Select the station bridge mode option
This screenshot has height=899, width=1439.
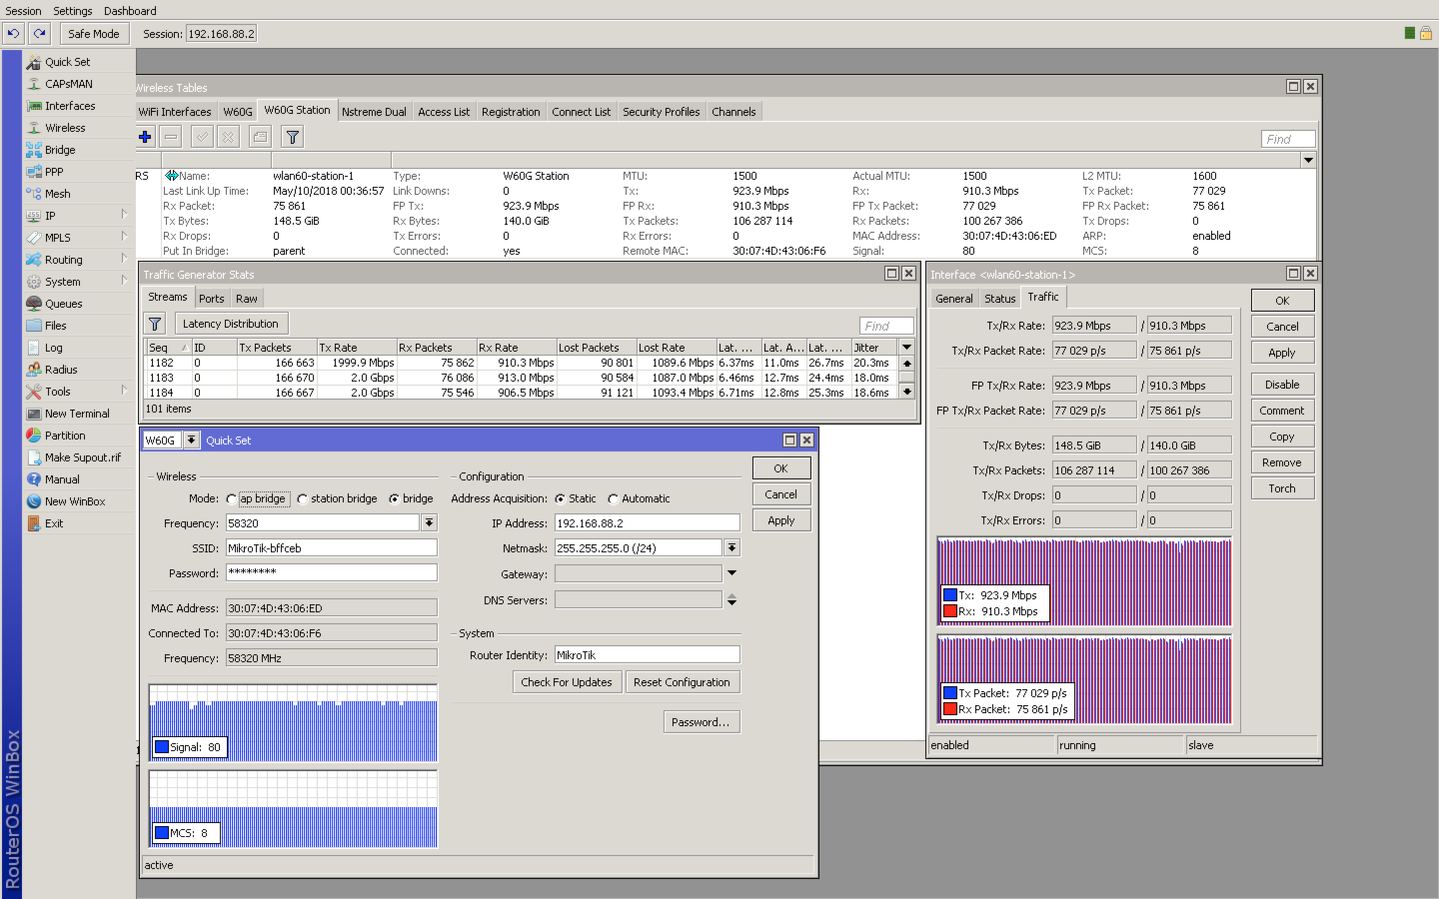click(303, 499)
